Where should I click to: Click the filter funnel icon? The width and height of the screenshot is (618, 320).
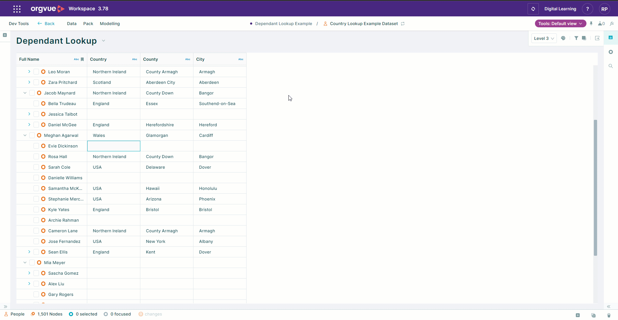(x=576, y=38)
